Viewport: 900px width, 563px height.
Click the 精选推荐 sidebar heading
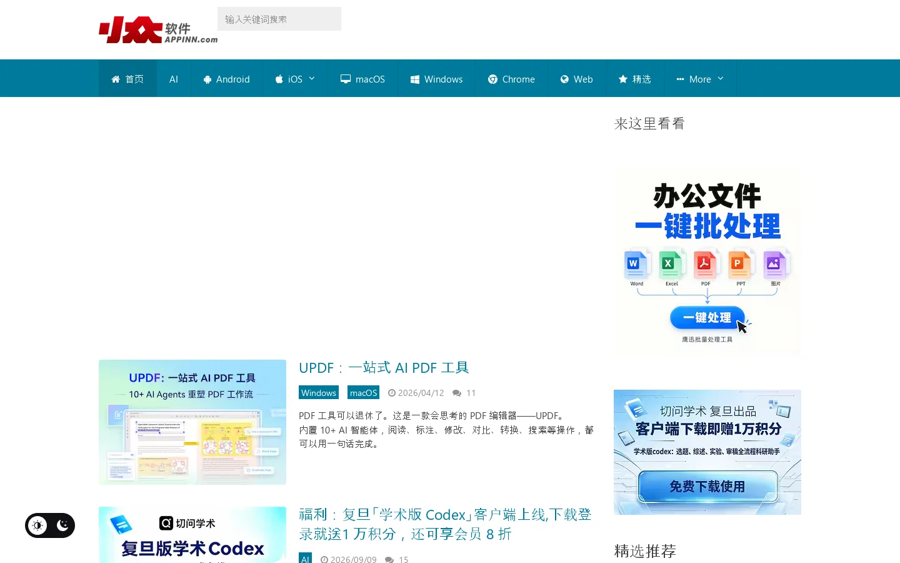coord(645,551)
